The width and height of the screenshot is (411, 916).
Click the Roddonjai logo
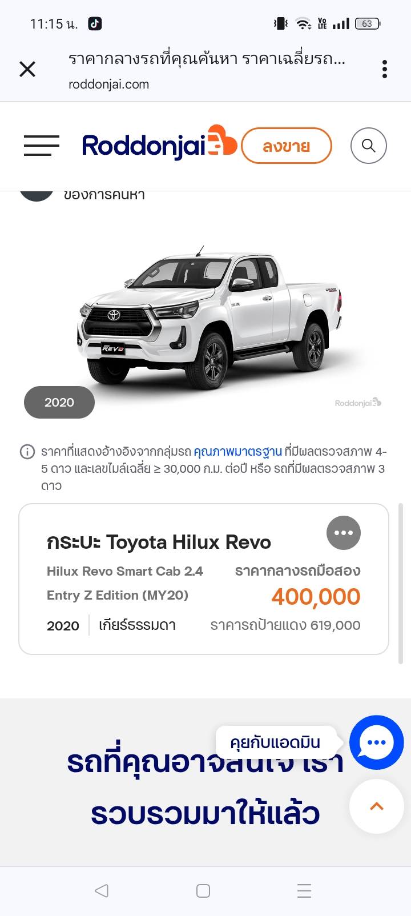coord(159,144)
